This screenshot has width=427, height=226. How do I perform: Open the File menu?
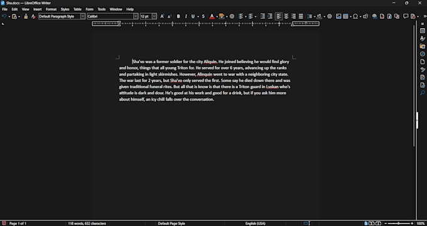click(4, 9)
